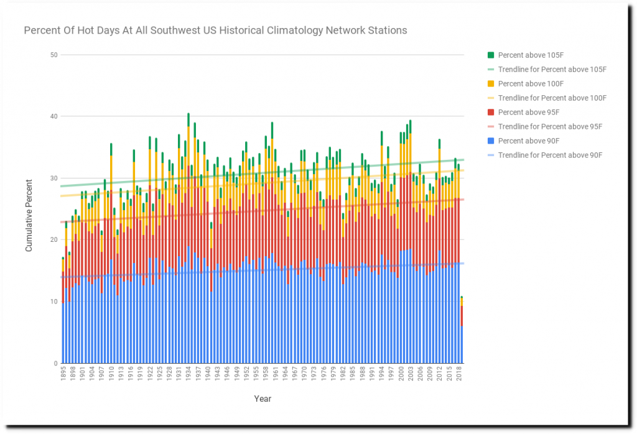Click the 10 tick label on the y-axis
The image size is (637, 434).
coord(53,302)
